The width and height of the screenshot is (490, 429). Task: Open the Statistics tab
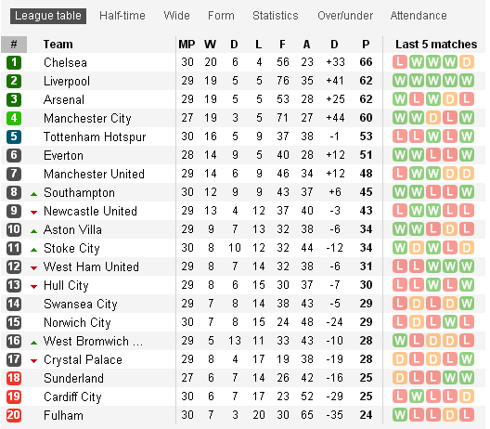click(276, 16)
